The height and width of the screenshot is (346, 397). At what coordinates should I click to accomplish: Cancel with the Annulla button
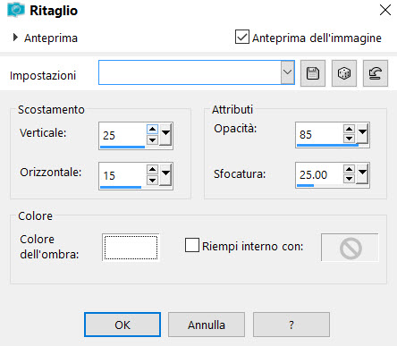207,325
